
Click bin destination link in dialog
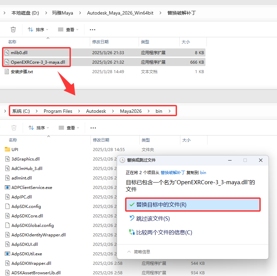pos(203,173)
